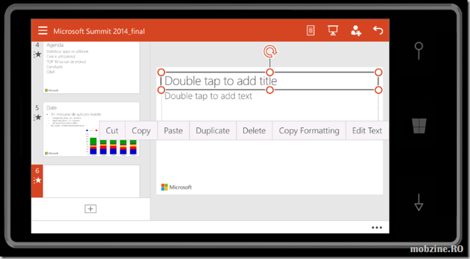Add a new slide with the plus icon
Screen dimensions: 470x259
90,209
